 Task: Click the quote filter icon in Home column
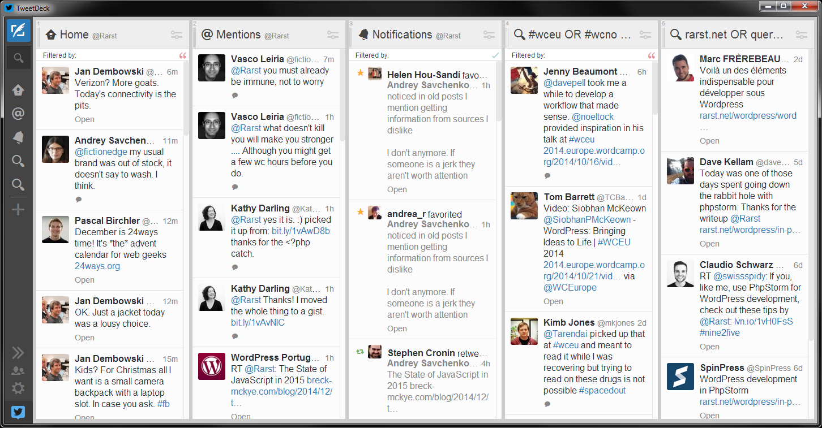point(182,55)
